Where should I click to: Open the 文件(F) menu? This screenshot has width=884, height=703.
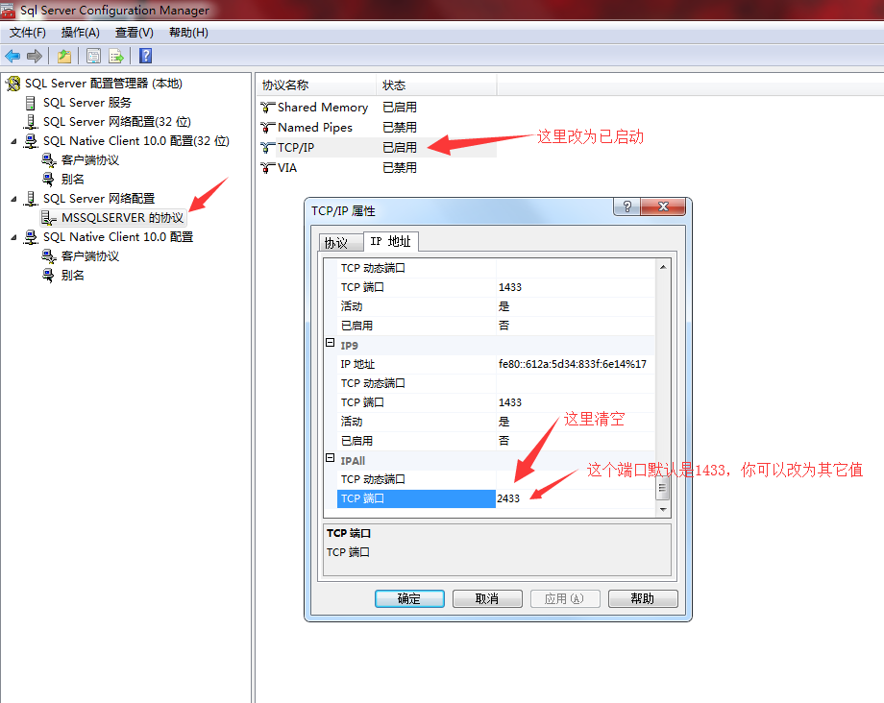click(x=28, y=33)
